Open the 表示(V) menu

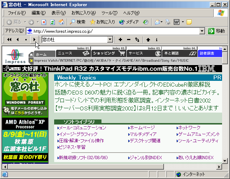[x=58, y=13]
